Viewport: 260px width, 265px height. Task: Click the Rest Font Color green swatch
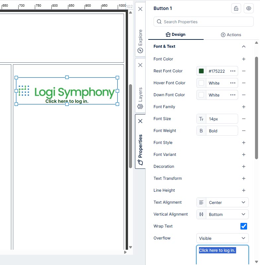coord(201,71)
